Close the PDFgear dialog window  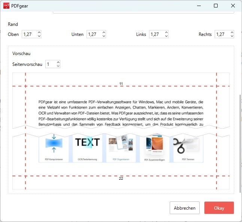pos(233,6)
